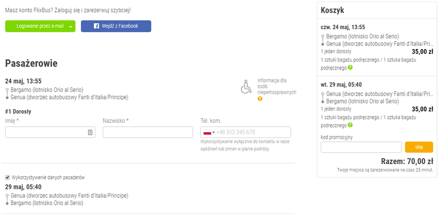This screenshot has width=438, height=215.
Task: Click the Facebook logo icon
Action: [96, 26]
